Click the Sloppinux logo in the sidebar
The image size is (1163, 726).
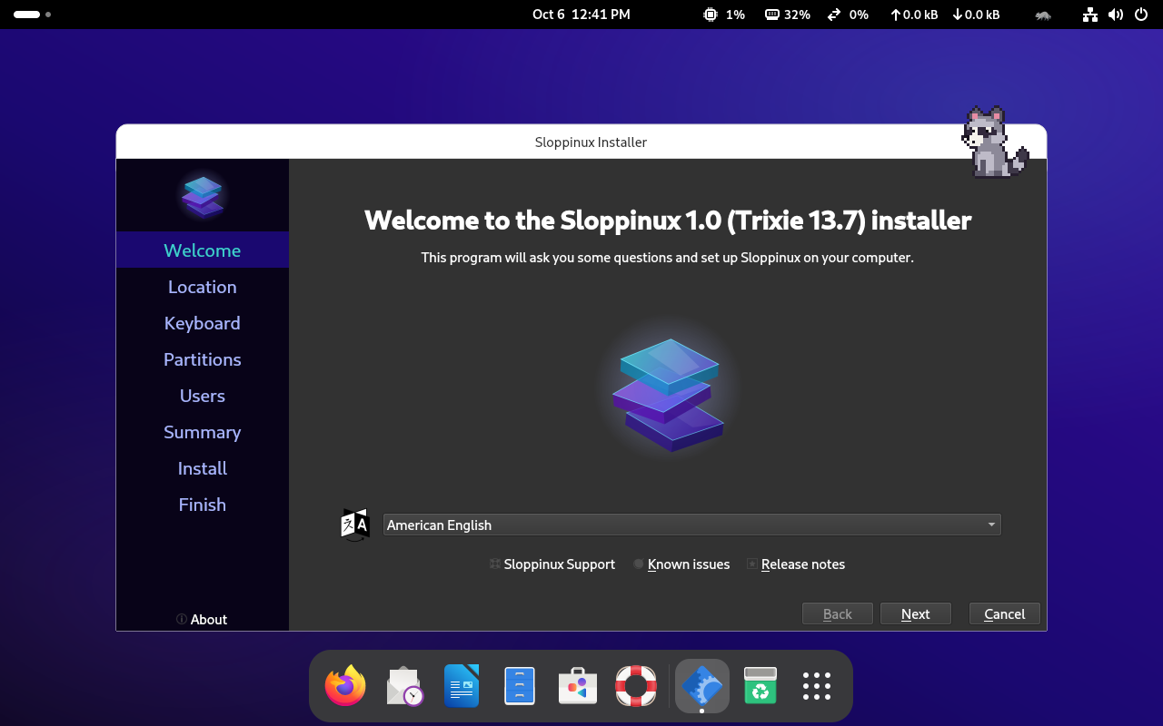click(x=203, y=195)
